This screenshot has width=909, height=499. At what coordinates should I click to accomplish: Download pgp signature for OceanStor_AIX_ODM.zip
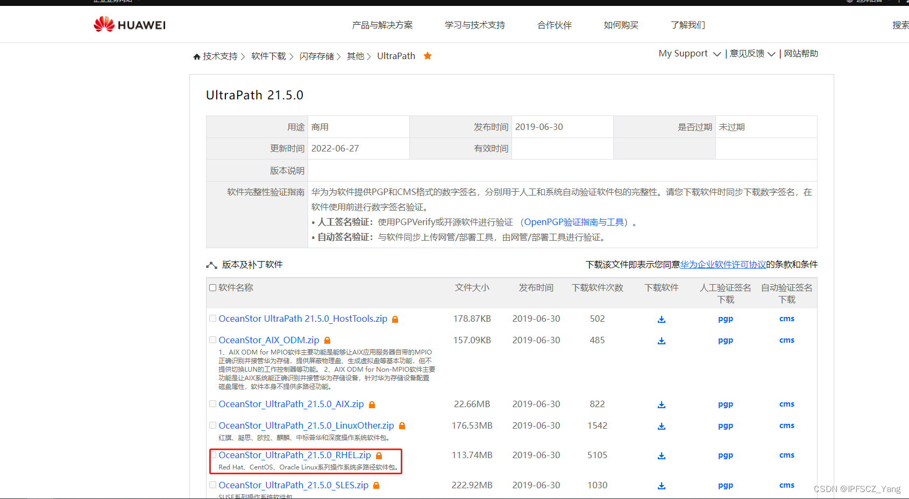click(726, 341)
